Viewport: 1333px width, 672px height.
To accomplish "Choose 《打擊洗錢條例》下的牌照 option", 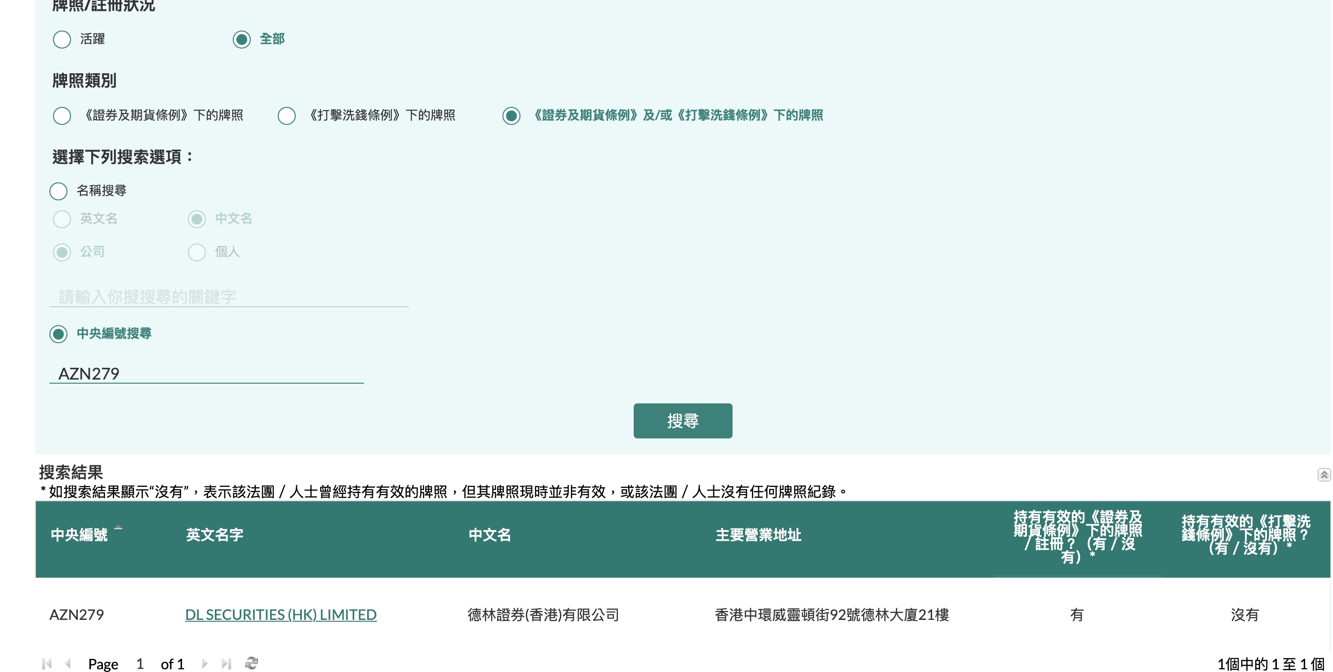I will pyautogui.click(x=287, y=115).
